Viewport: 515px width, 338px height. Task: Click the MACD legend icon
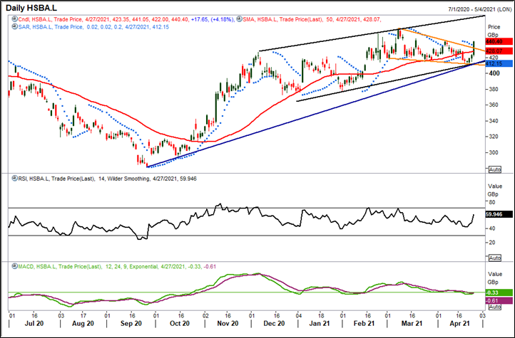pos(14,266)
